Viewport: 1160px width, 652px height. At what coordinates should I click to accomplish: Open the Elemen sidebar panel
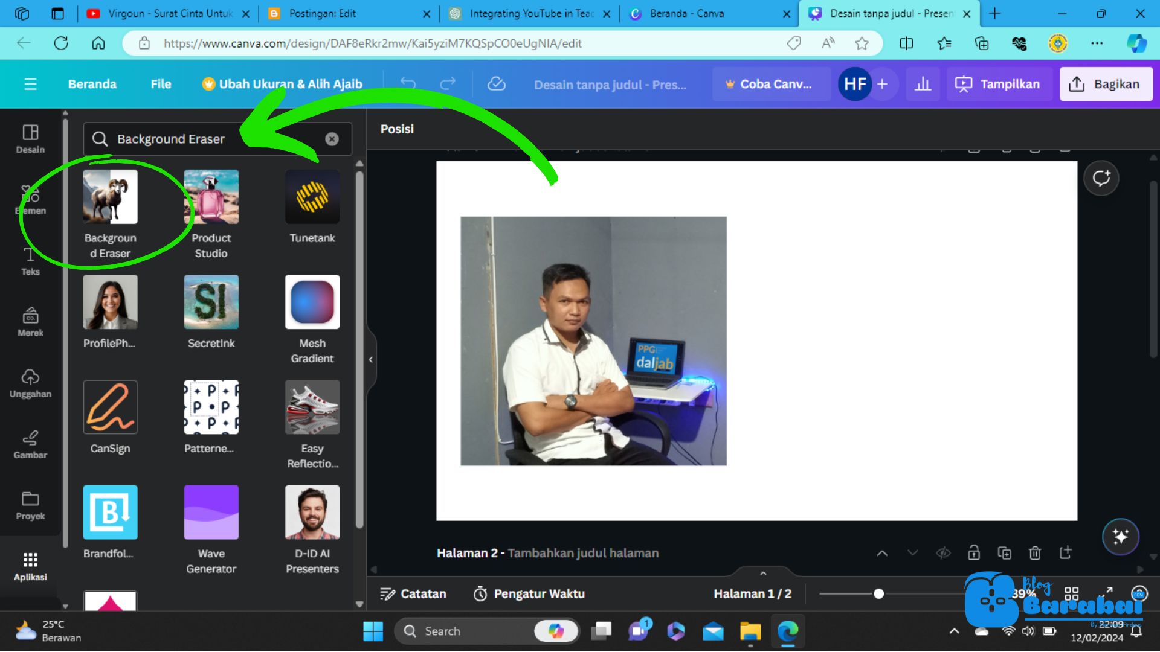30,199
